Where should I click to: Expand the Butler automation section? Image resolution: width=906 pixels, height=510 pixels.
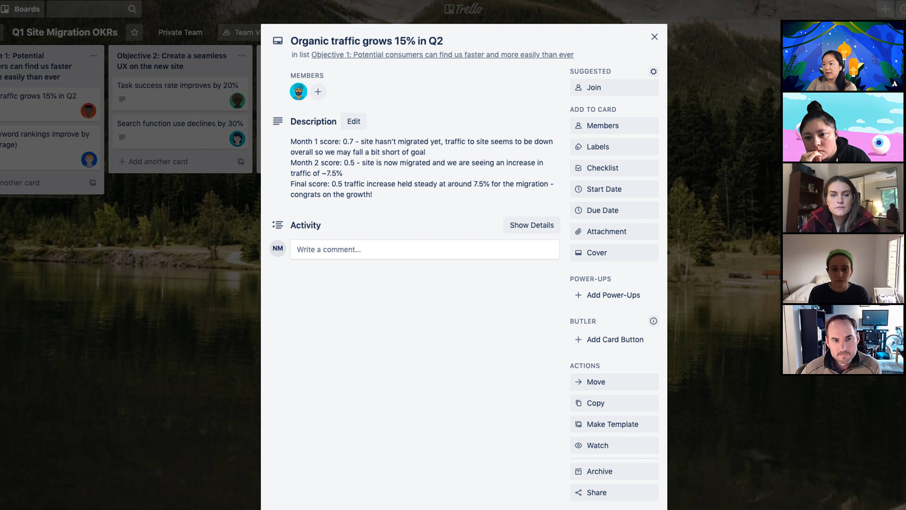[654, 321]
